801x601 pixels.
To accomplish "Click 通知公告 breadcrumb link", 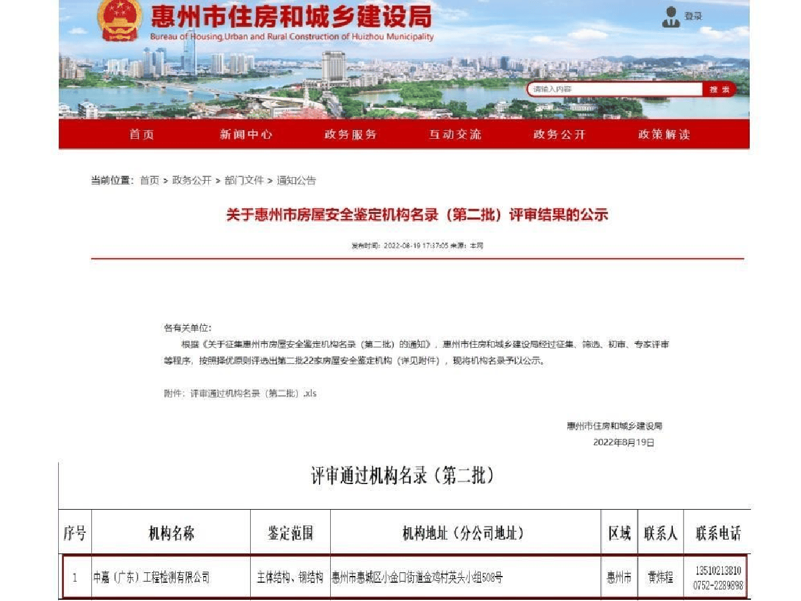I will click(x=296, y=181).
